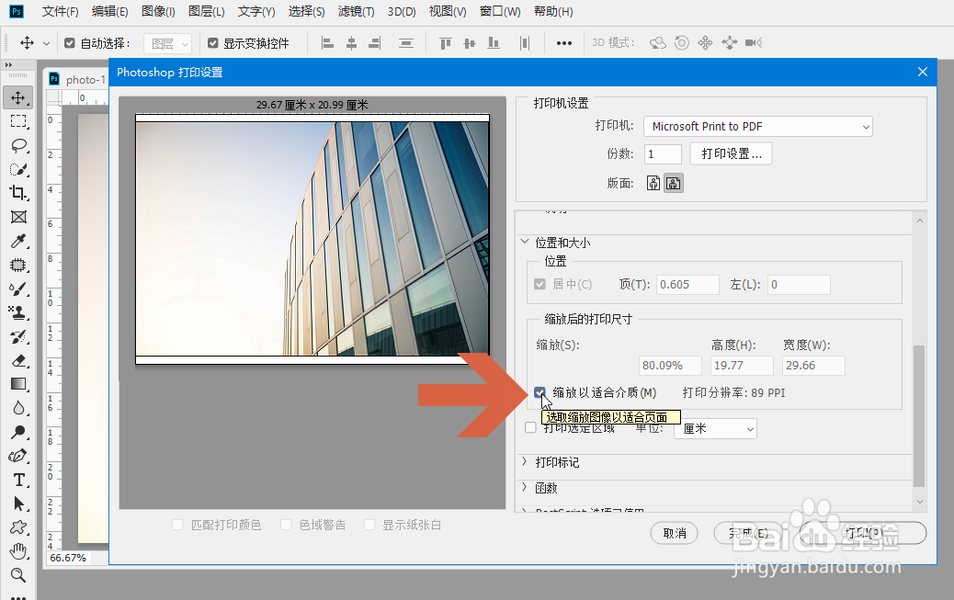The height and width of the screenshot is (600, 954).
Task: Select the Eyedropper tool
Action: (18, 241)
